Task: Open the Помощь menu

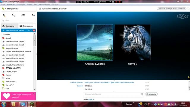Action: pyautogui.click(x=55, y=4)
